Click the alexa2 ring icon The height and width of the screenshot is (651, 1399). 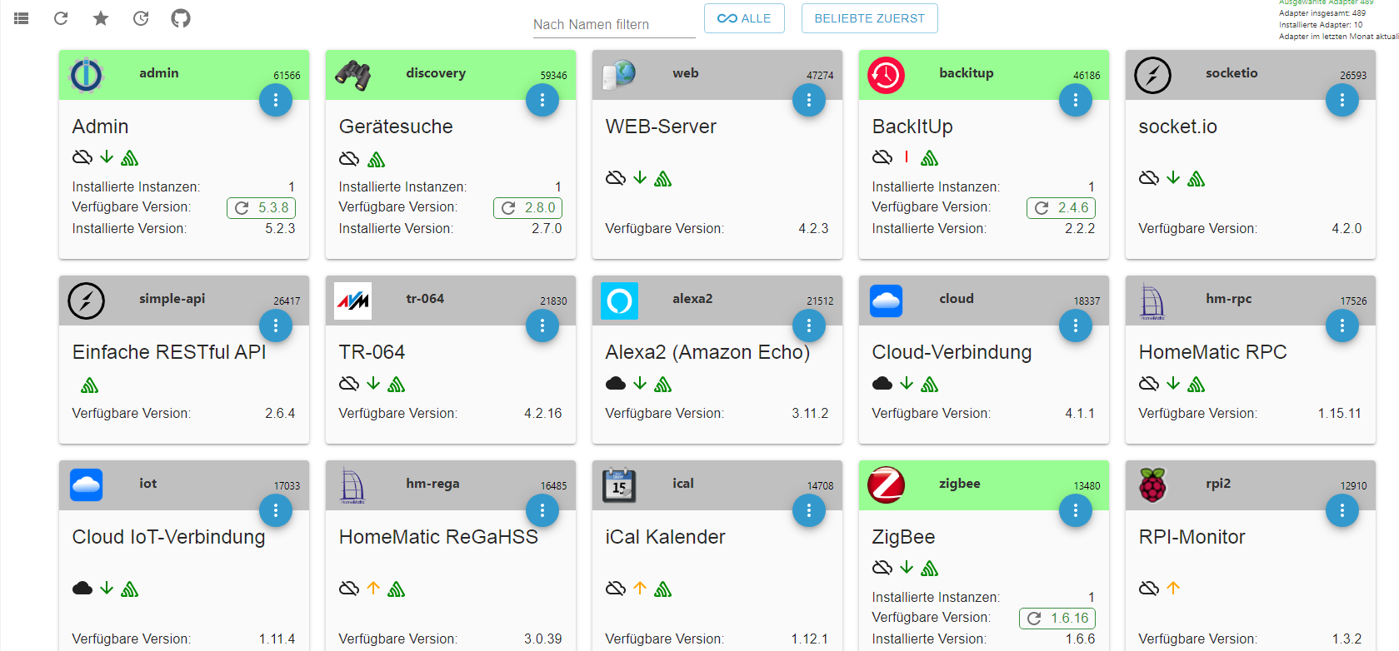[619, 301]
